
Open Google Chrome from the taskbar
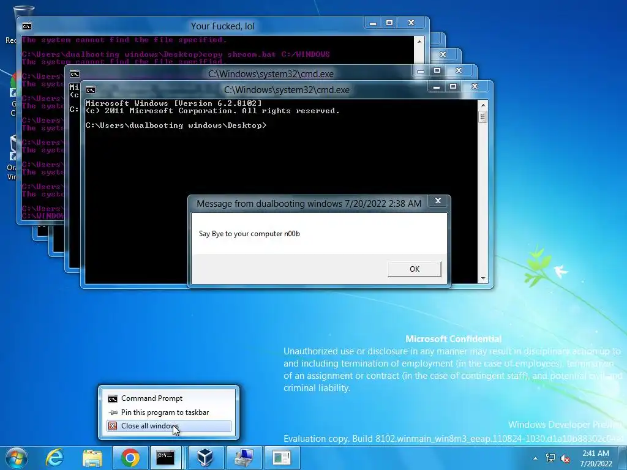[130, 458]
